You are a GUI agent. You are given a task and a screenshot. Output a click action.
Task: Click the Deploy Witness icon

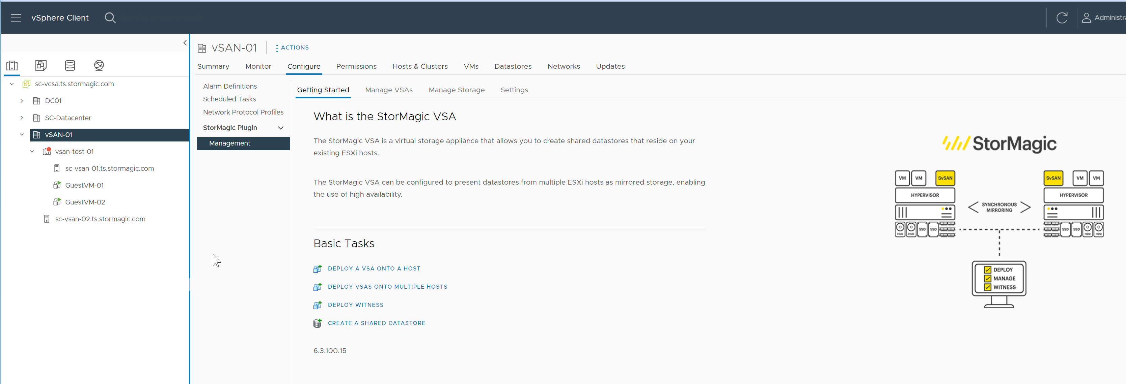point(318,305)
